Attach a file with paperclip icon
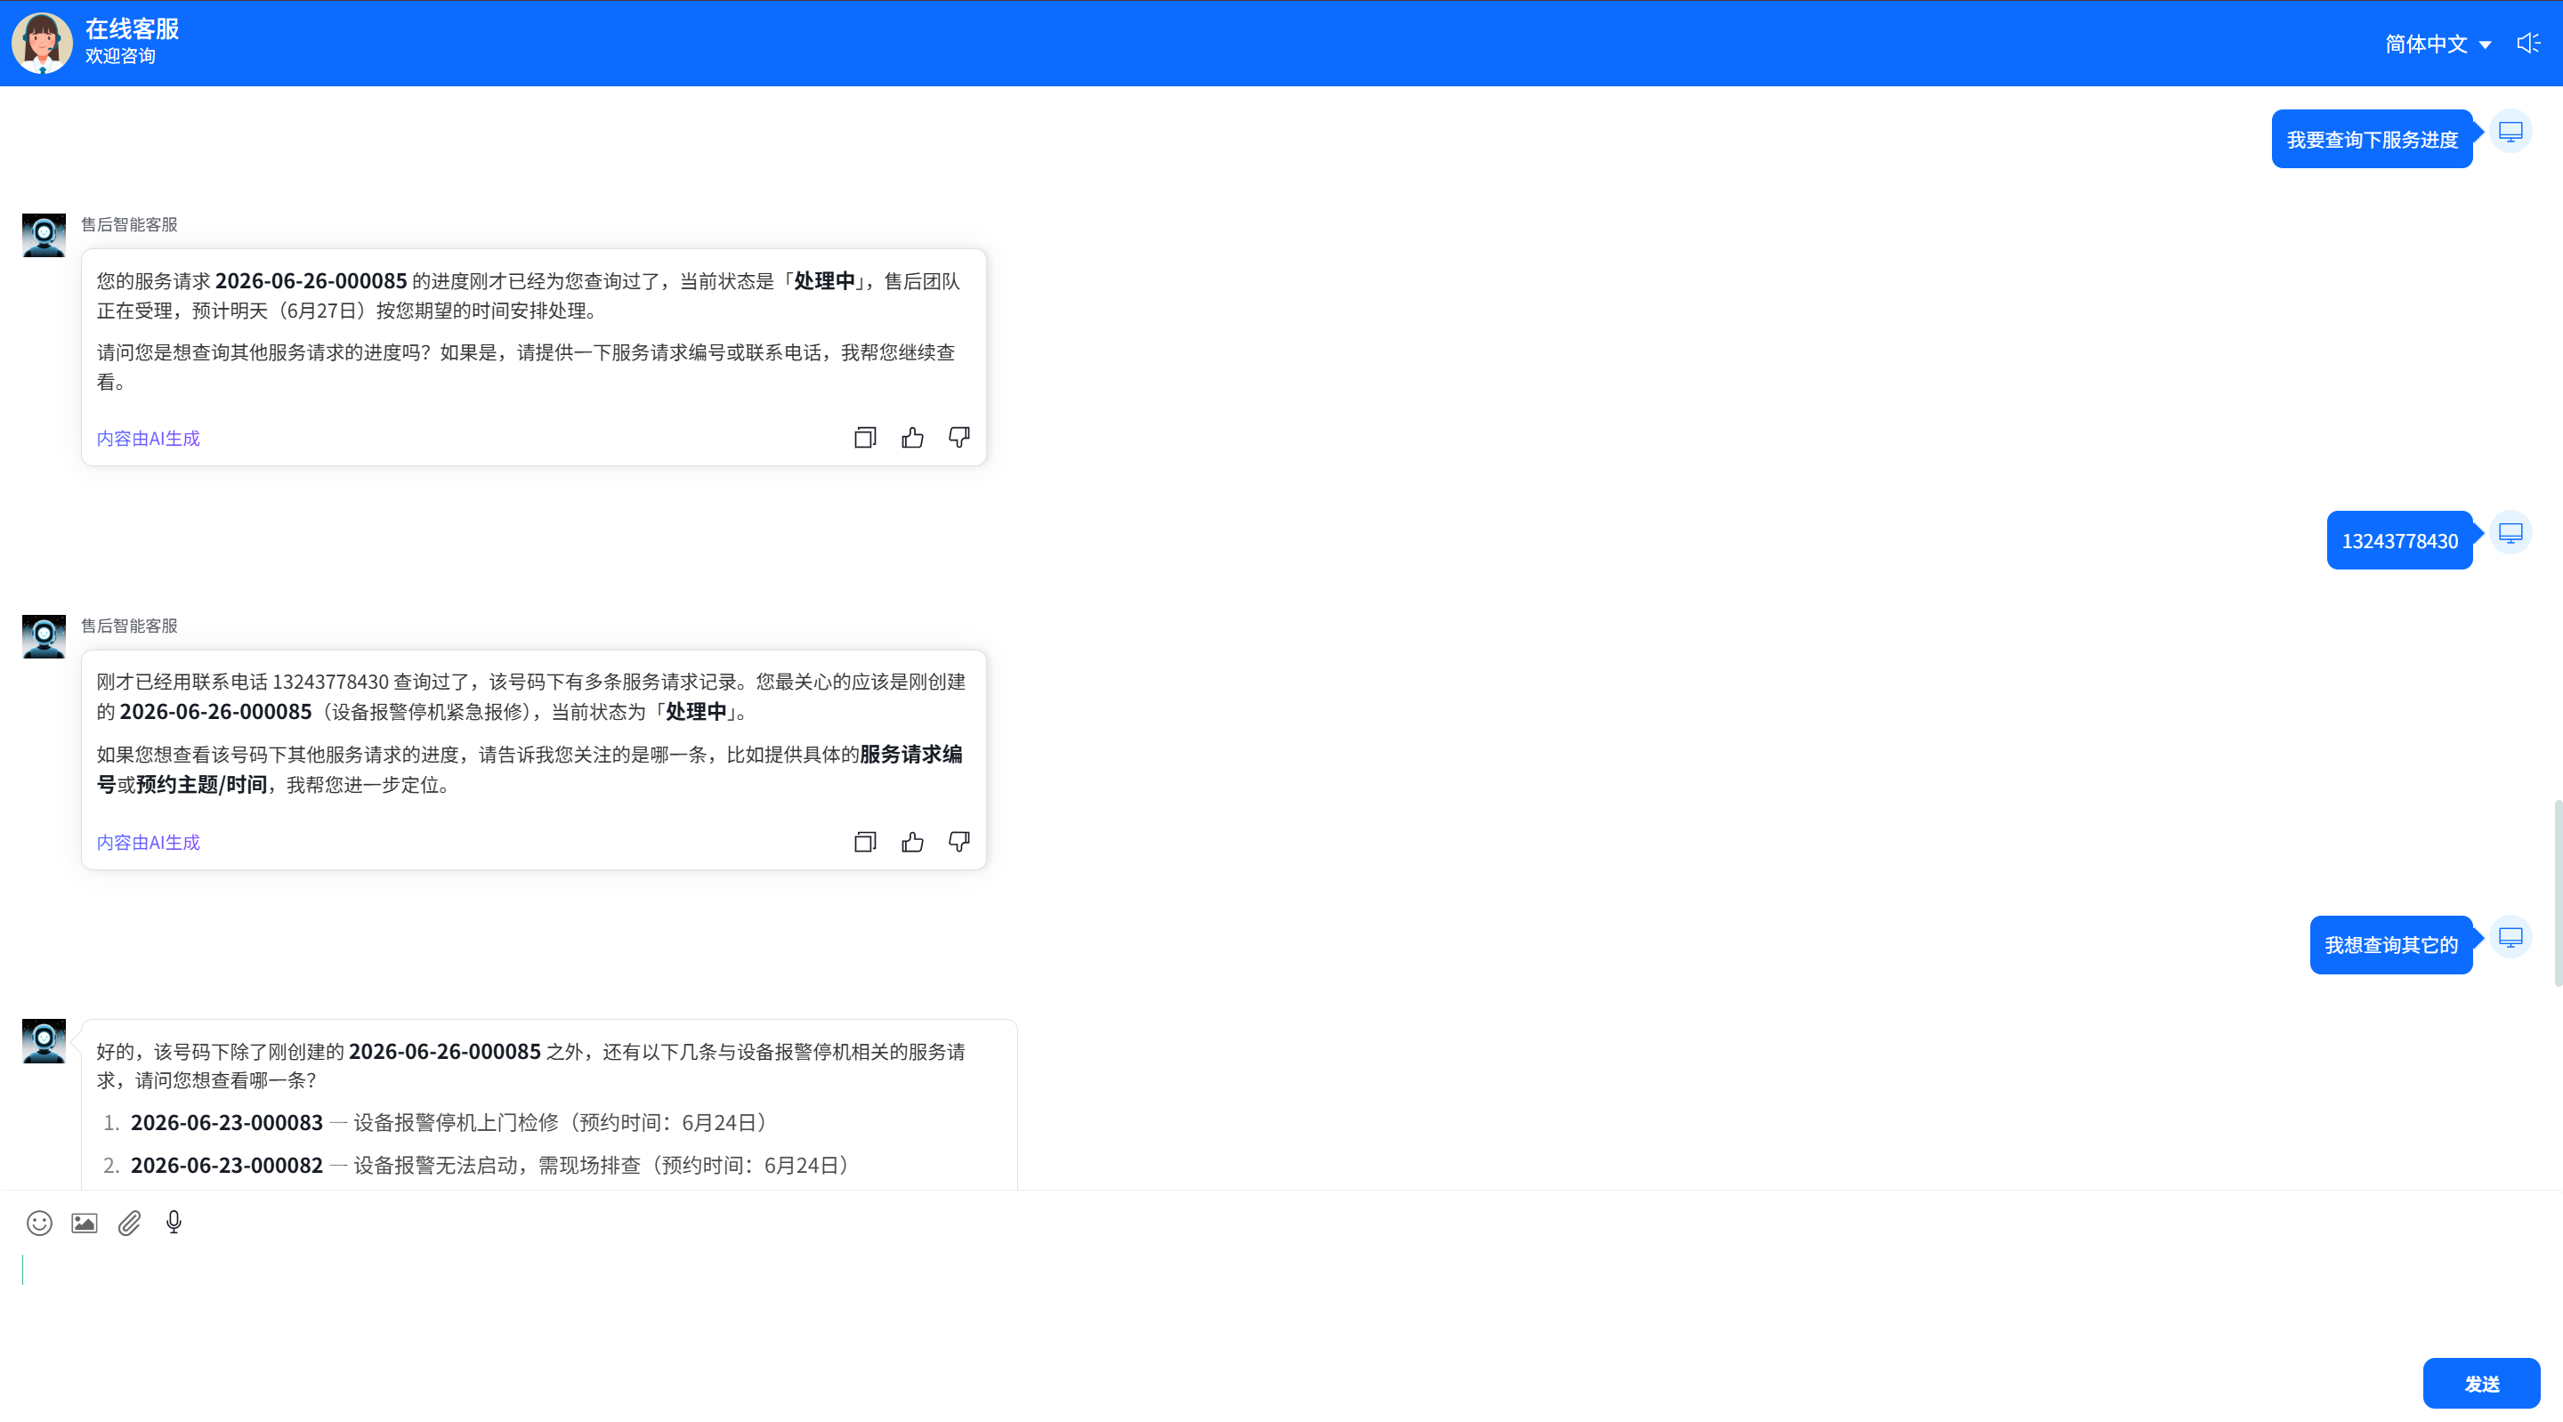Image resolution: width=2563 pixels, height=1422 pixels. pos(129,1223)
